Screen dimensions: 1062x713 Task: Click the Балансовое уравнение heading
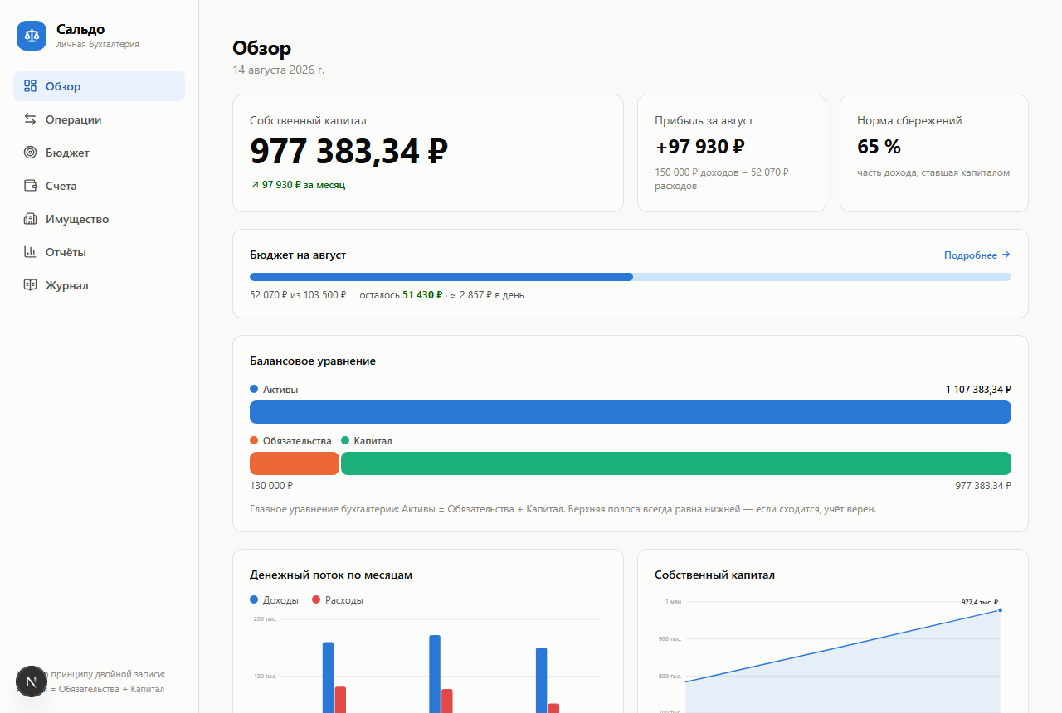[313, 361]
